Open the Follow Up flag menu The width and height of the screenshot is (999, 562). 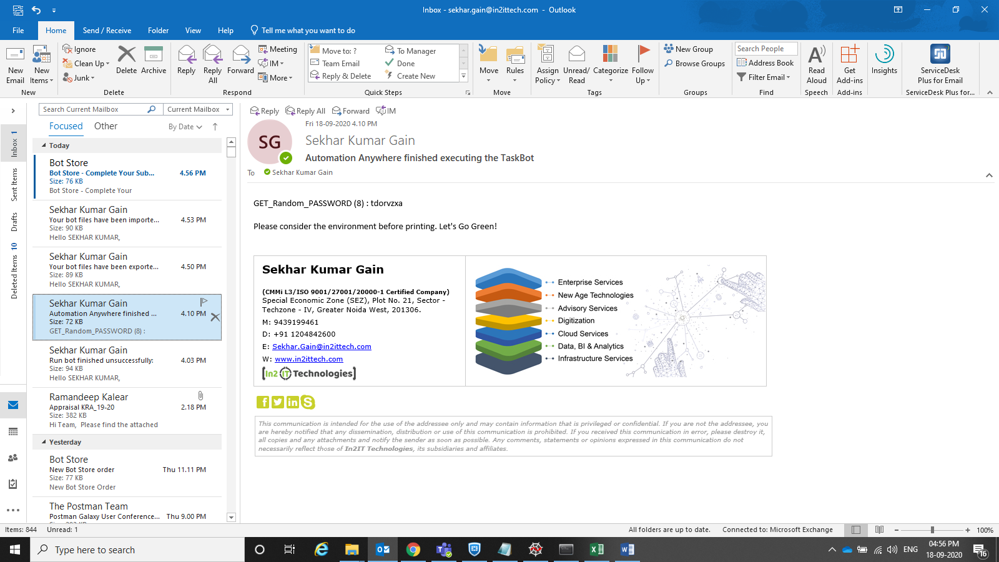(642, 64)
